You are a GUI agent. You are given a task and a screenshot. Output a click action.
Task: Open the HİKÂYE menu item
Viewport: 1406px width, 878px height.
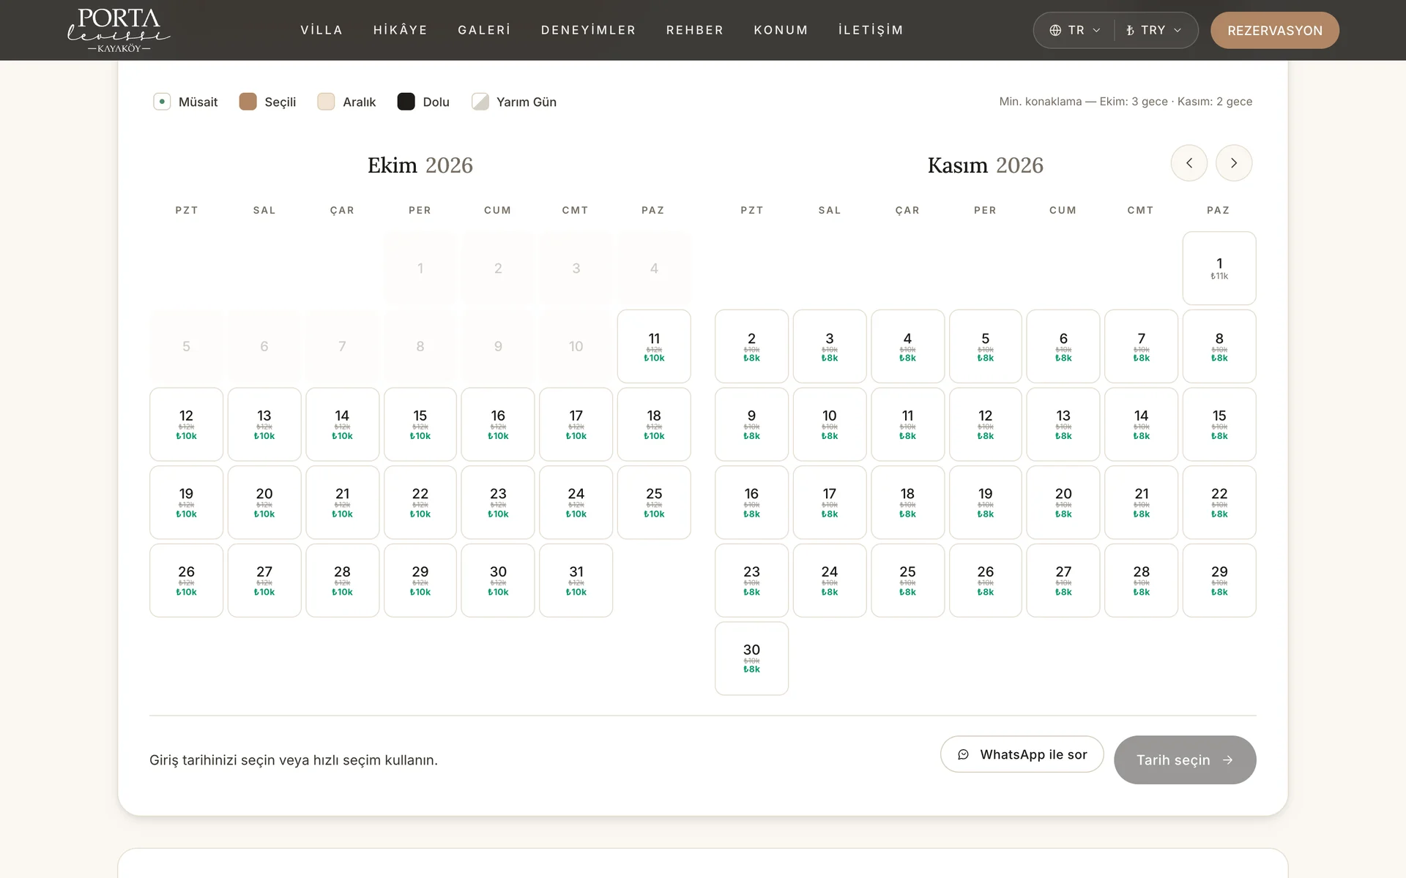click(x=401, y=30)
